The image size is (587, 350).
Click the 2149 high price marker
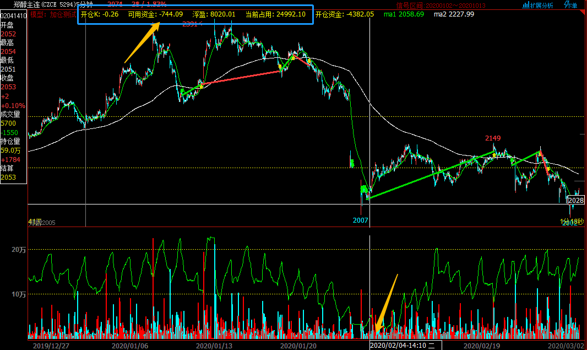click(x=493, y=138)
